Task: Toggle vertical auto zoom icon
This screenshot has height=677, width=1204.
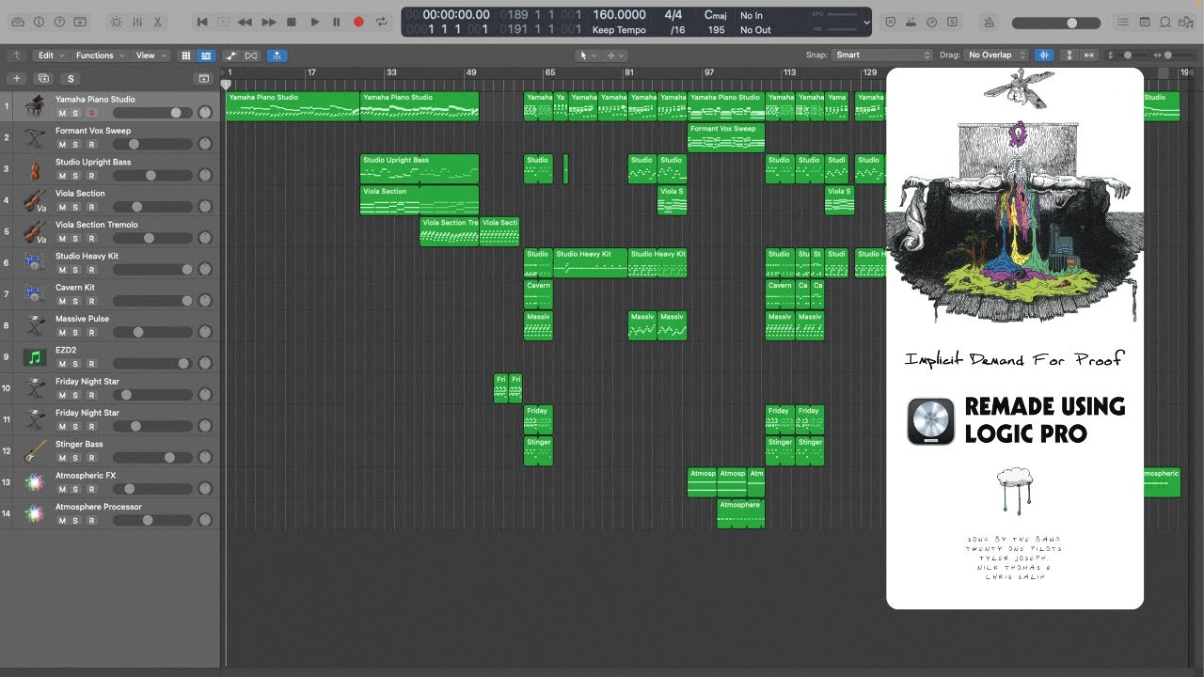Action: pos(1069,55)
